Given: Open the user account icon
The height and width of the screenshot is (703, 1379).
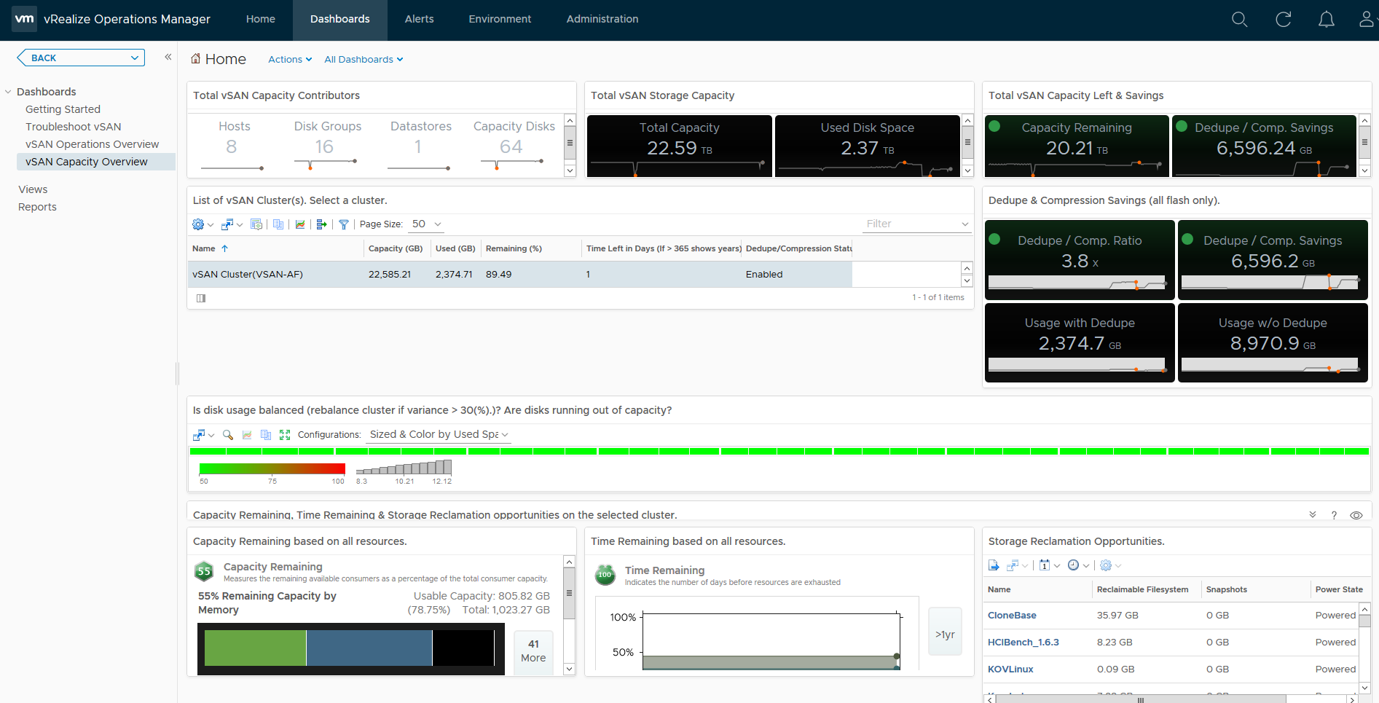Looking at the screenshot, I should tap(1367, 20).
